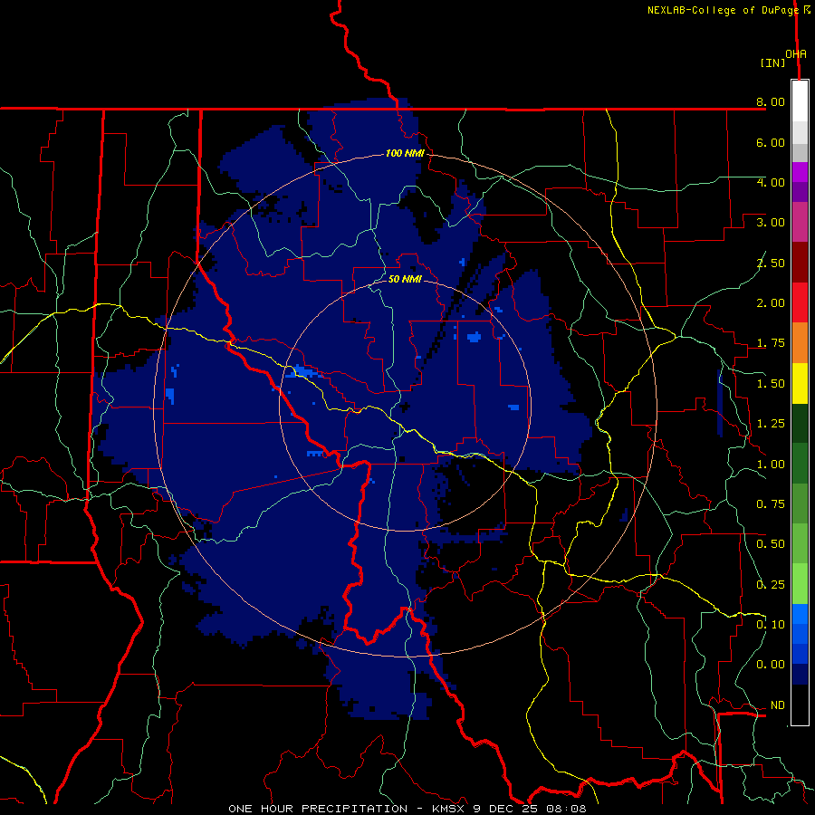Pick the light blue swatch beside 0.10
Viewport: 815px width, 815px height.
coord(800,614)
